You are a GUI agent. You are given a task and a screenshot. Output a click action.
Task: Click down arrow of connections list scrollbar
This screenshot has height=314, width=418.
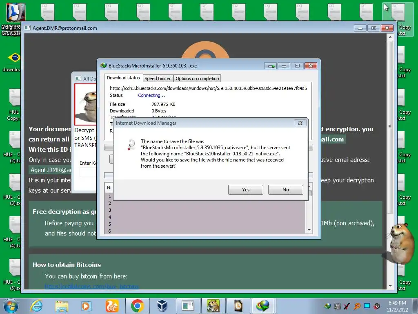tap(309, 230)
